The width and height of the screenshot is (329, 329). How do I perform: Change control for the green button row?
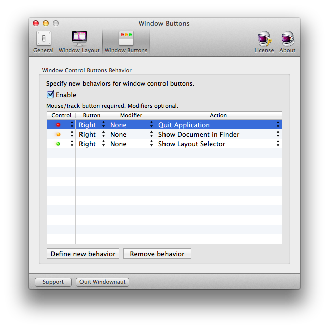61,144
